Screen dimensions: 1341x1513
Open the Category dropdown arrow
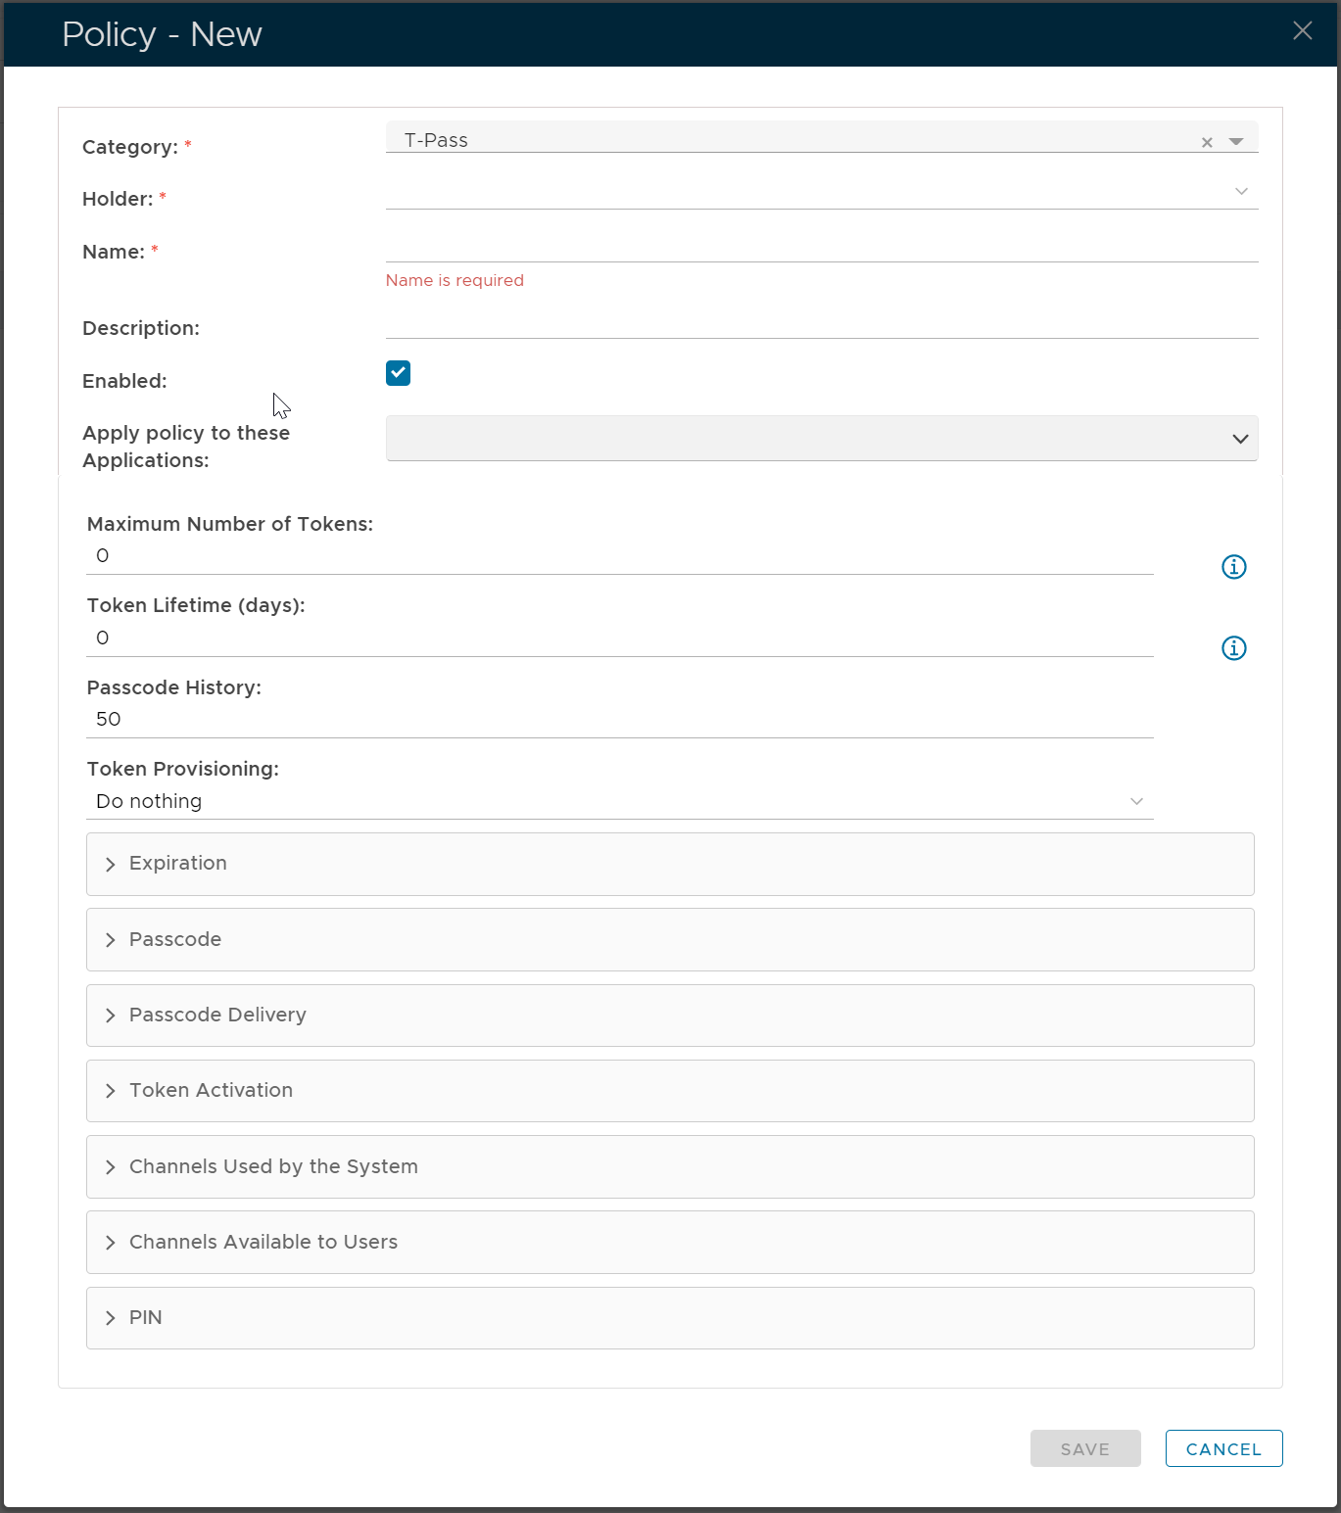click(x=1236, y=142)
